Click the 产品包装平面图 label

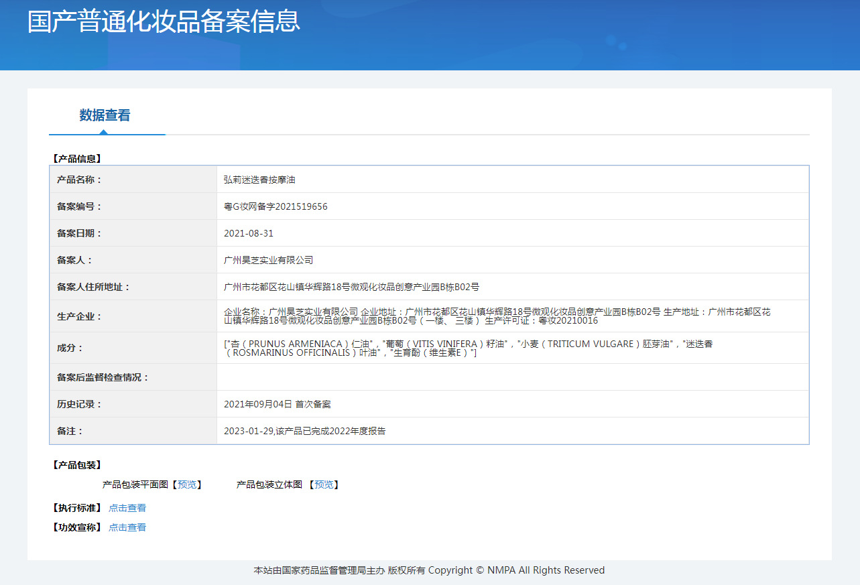[135, 484]
